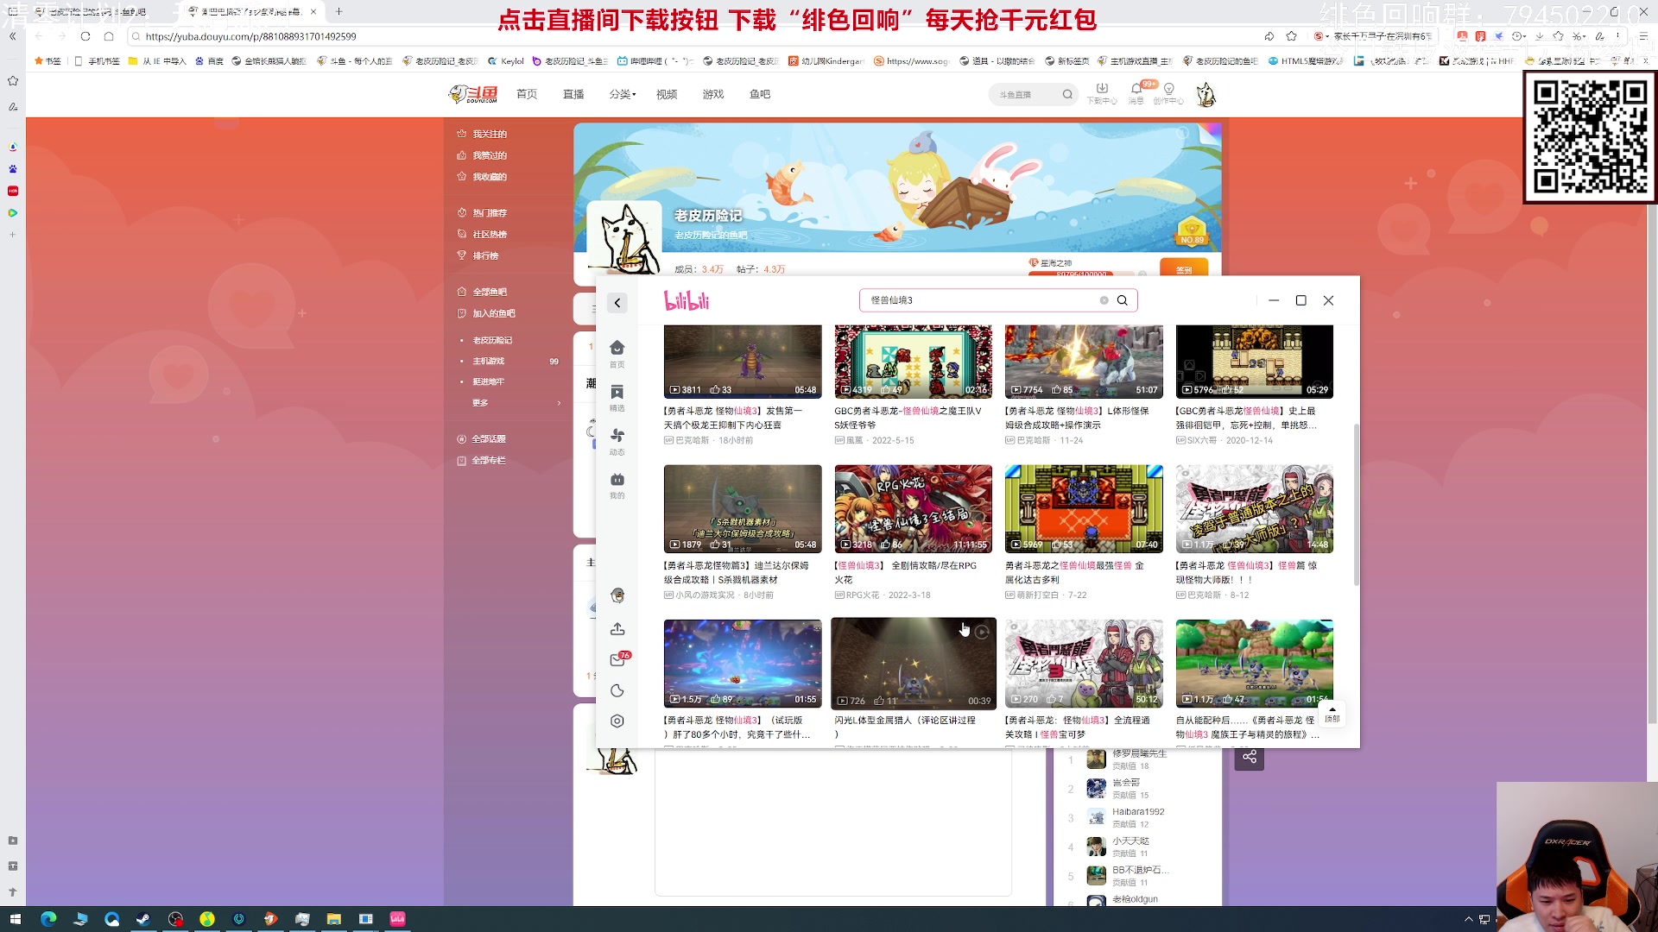Open Douyu 直播 nav item
Viewport: 1658px width, 932px height.
click(x=573, y=94)
